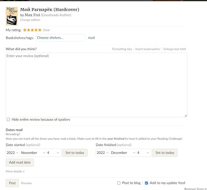Image resolution: width=207 pixels, height=190 pixels.
Task: Set rating to three stars
Action: (x=32, y=30)
